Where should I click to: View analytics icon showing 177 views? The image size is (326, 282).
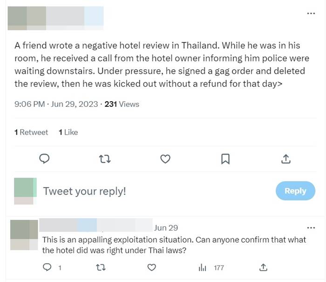coord(203,268)
